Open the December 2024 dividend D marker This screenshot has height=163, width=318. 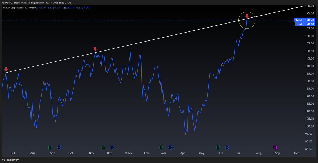click(112, 147)
